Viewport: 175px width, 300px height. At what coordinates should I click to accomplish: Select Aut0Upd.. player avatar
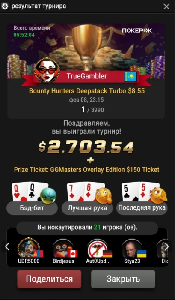(98, 248)
